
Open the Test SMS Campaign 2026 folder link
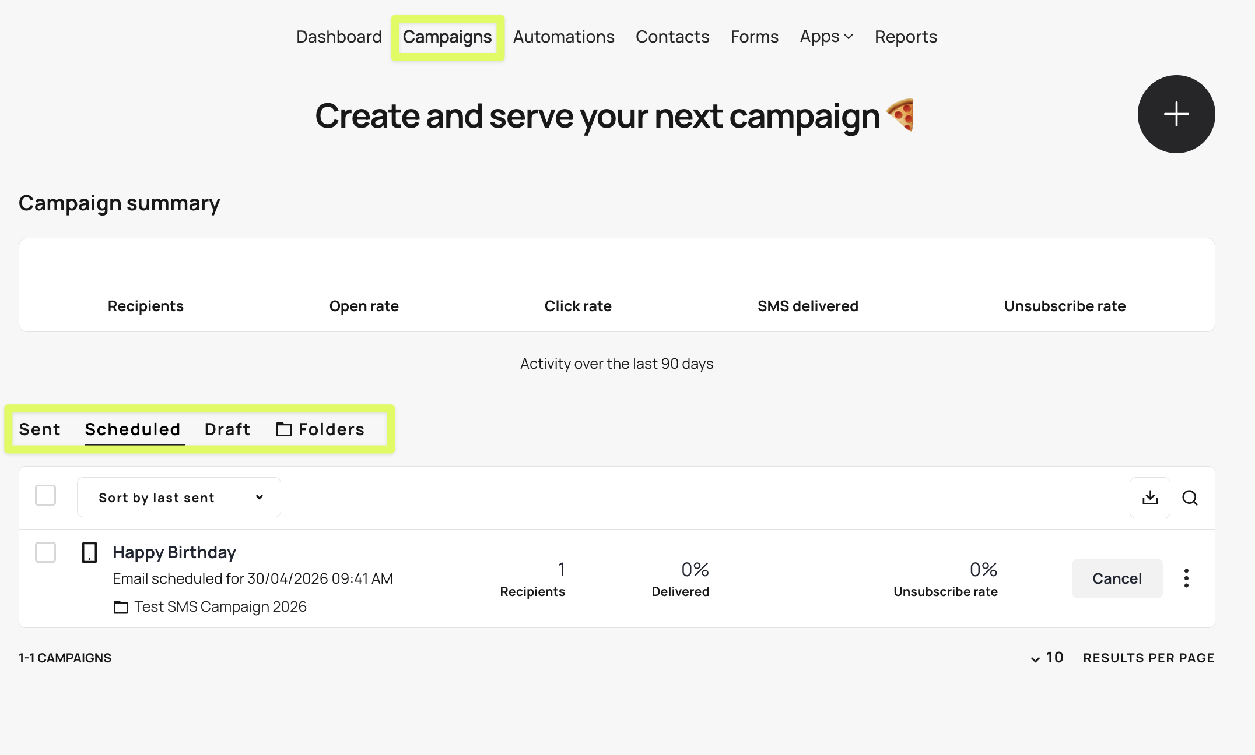220,607
